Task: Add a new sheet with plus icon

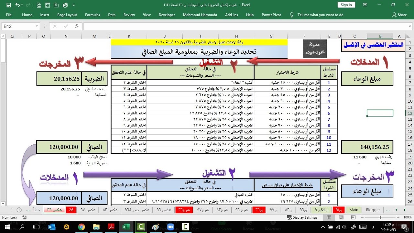Action: [19, 210]
